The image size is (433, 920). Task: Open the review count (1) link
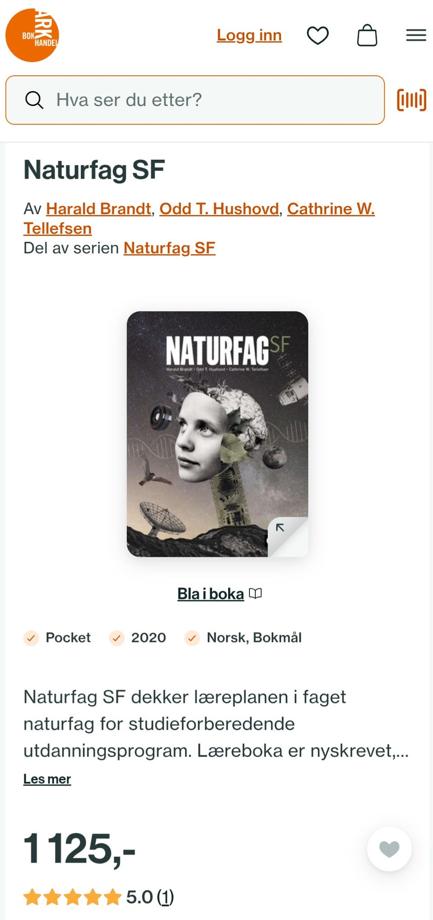165,897
